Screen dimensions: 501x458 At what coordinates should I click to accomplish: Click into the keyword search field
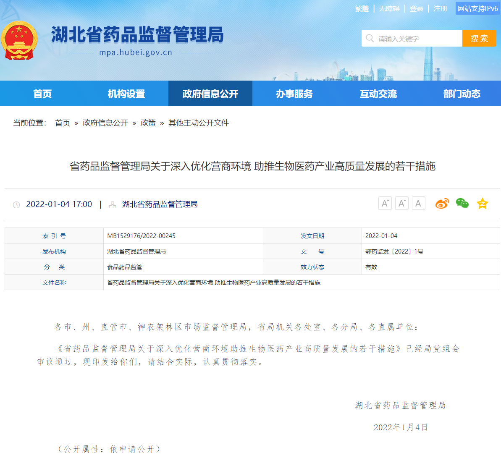click(416, 39)
